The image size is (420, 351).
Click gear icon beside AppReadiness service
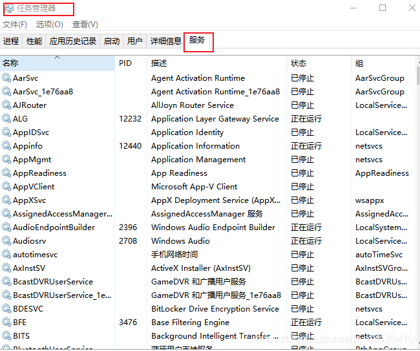point(6,173)
